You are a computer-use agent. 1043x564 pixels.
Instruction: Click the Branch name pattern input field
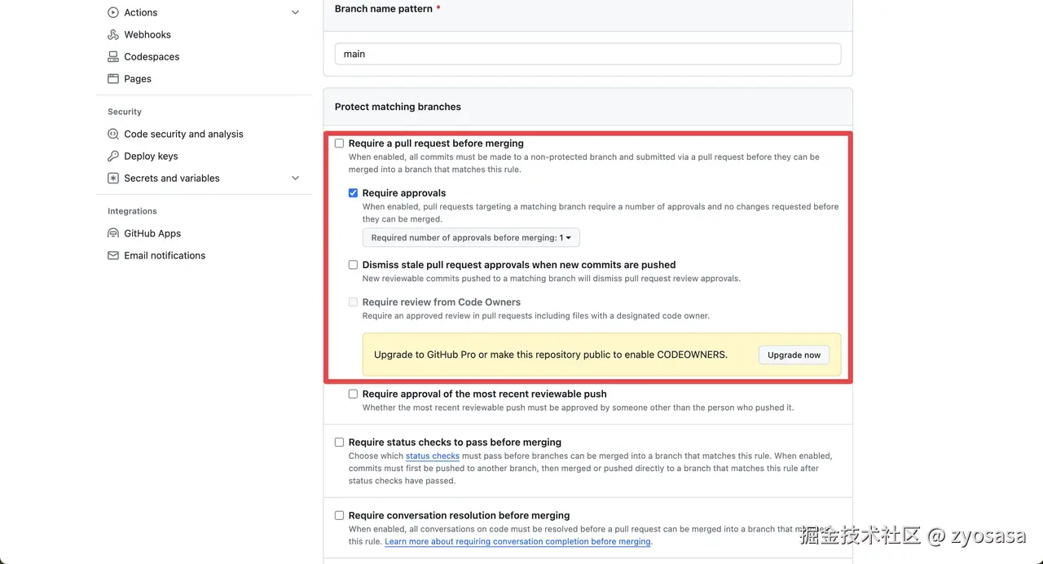point(588,54)
